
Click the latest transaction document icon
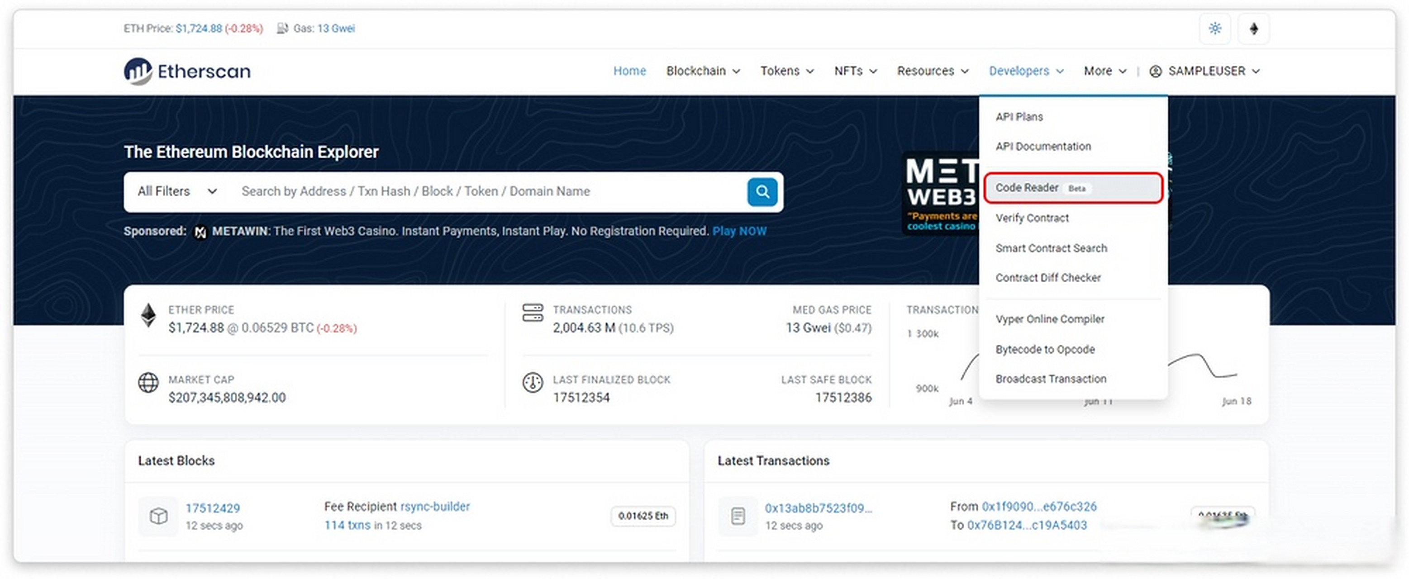click(738, 516)
